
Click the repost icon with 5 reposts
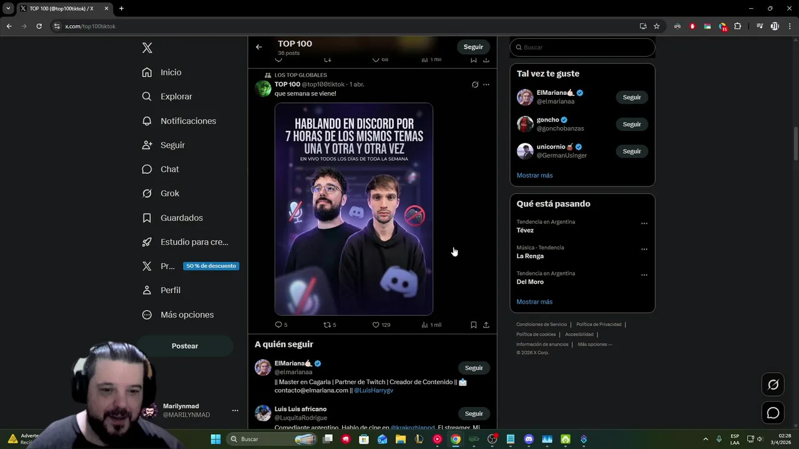click(x=326, y=325)
